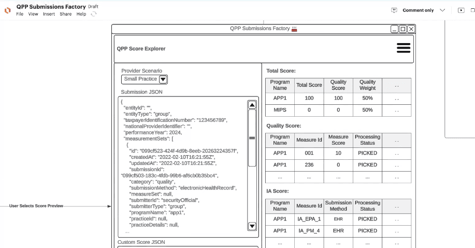Click the IA Score section heading
This screenshot has height=248, width=475.
tap(278, 191)
